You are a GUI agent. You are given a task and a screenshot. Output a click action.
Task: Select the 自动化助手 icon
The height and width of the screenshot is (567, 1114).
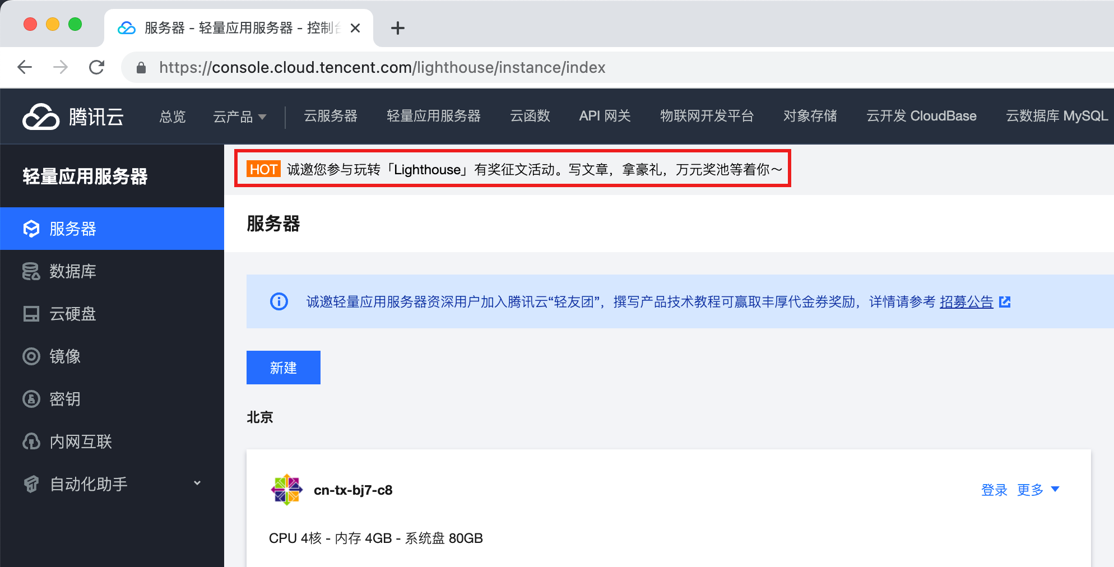[31, 484]
